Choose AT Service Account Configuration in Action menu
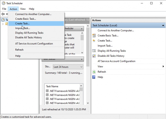Viewport: 166px width, 119px height. (36, 44)
